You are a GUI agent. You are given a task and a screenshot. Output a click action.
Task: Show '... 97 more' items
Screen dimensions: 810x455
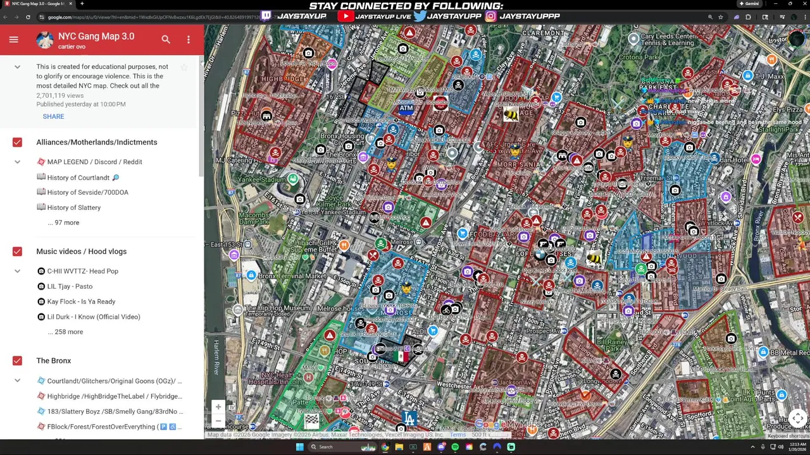63,222
